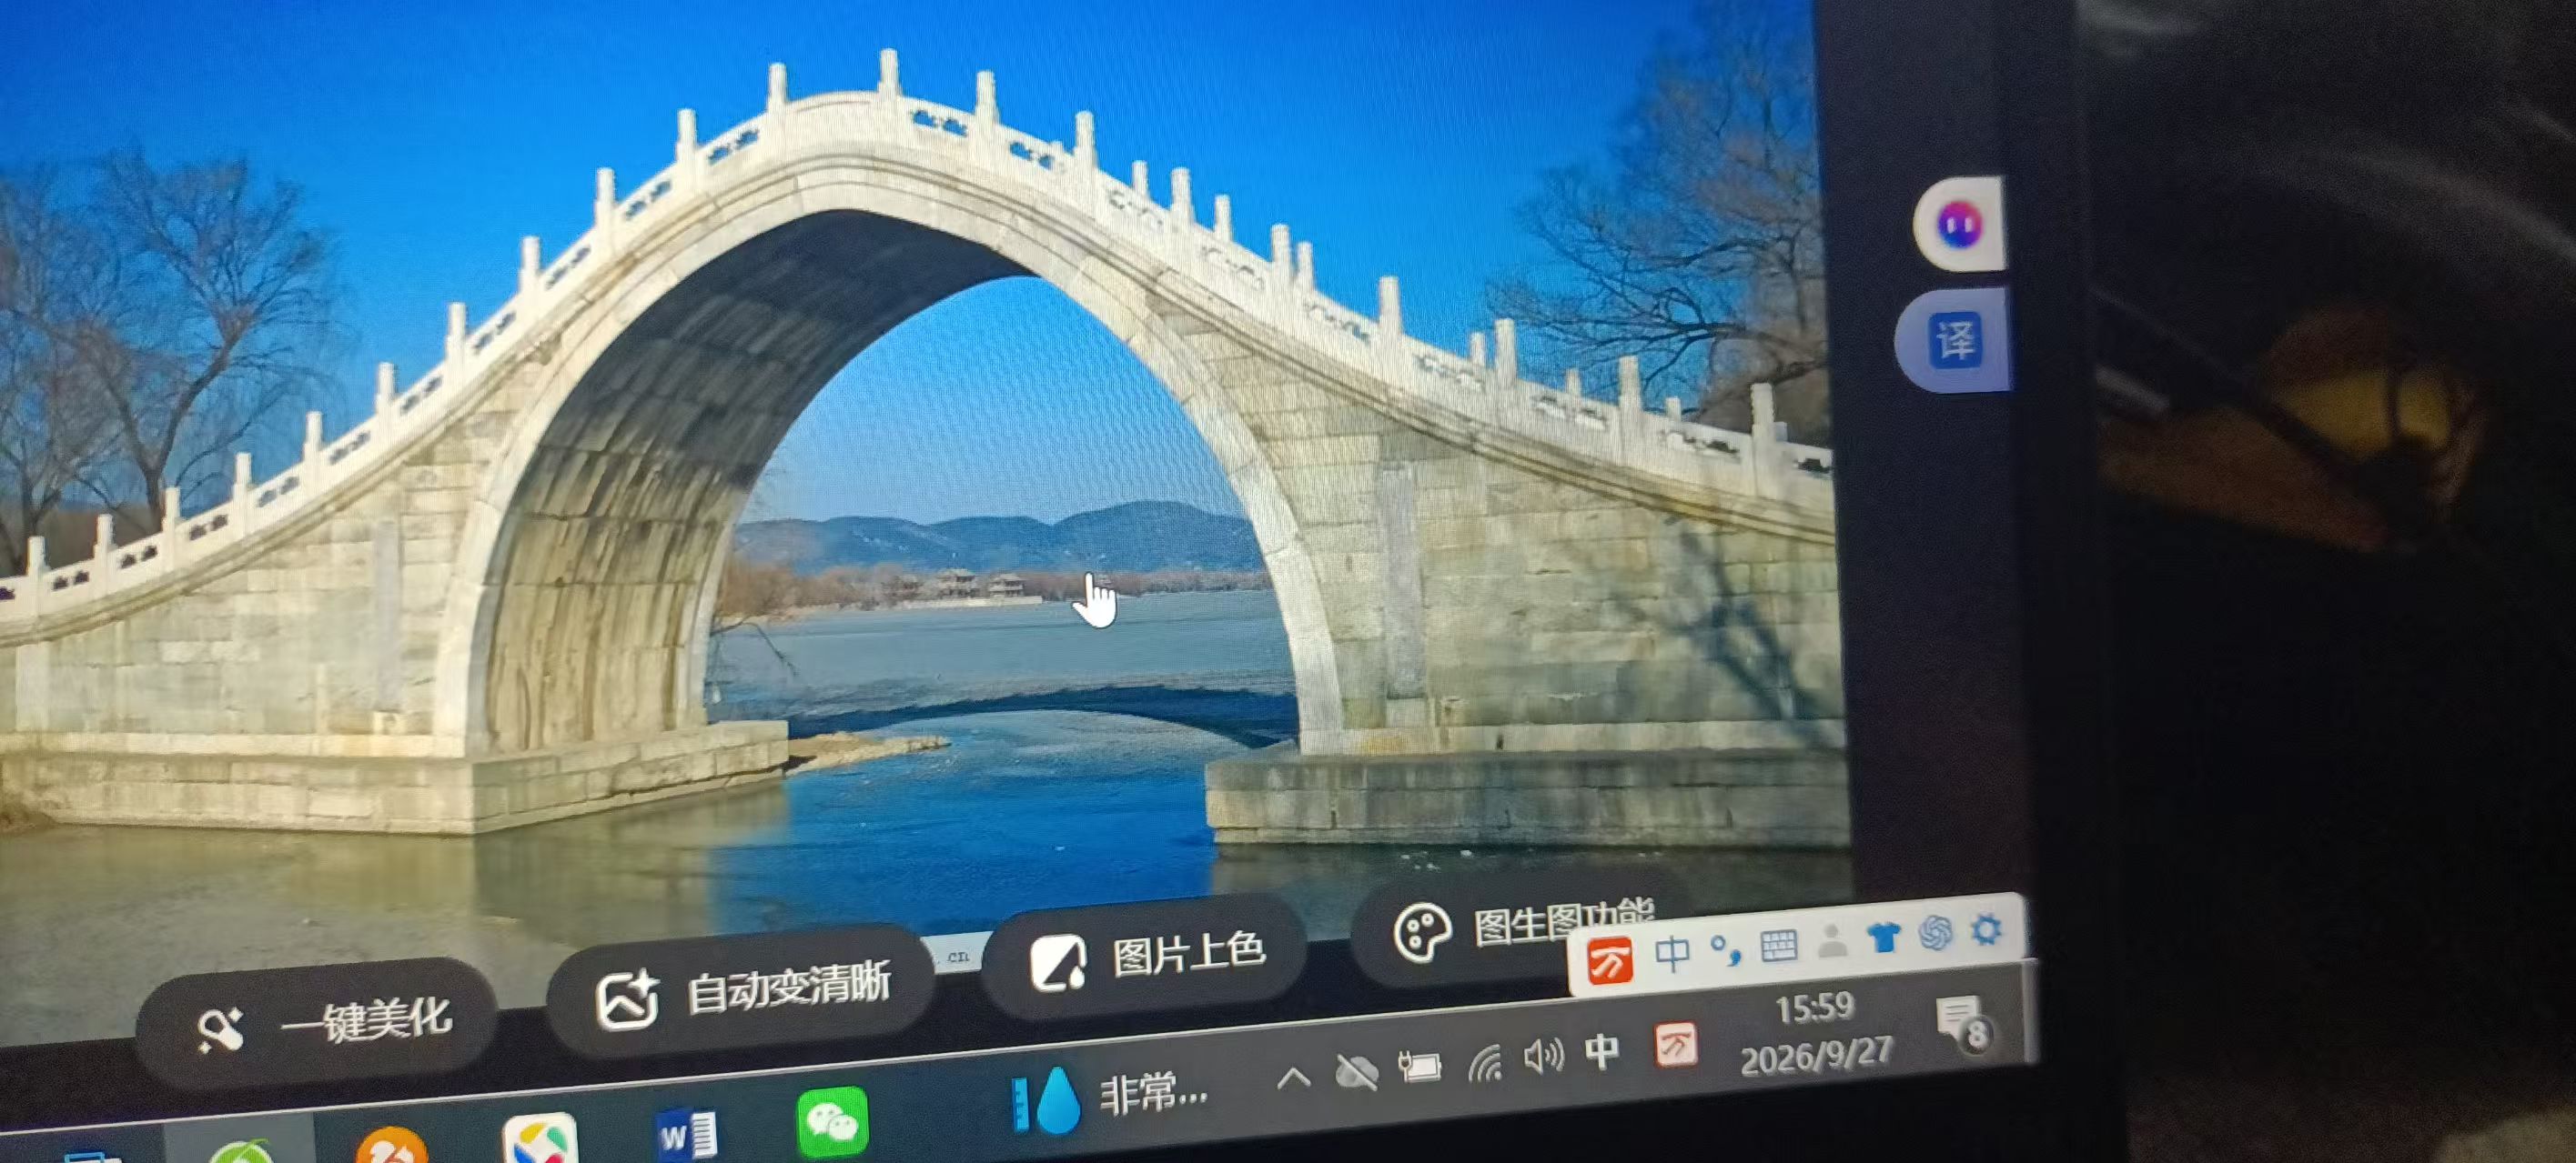Open the multicolor pinwheel app in the taskbar
The image size is (2576, 1163).
540,1139
